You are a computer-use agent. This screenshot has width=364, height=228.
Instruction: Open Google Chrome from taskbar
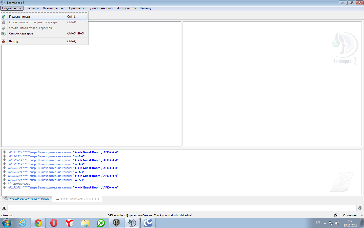pos(38,223)
